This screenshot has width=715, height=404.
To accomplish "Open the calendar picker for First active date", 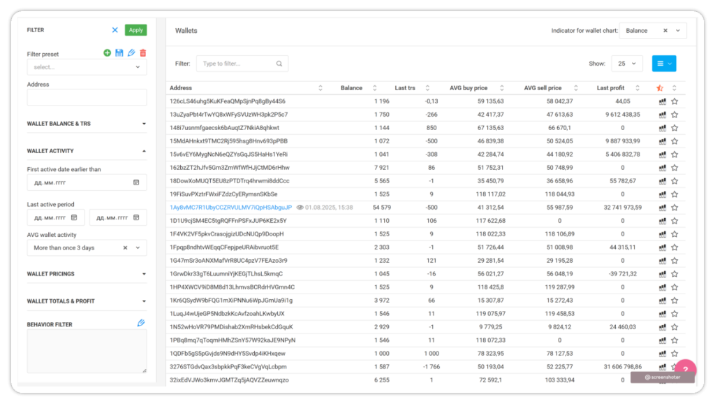I will point(136,182).
